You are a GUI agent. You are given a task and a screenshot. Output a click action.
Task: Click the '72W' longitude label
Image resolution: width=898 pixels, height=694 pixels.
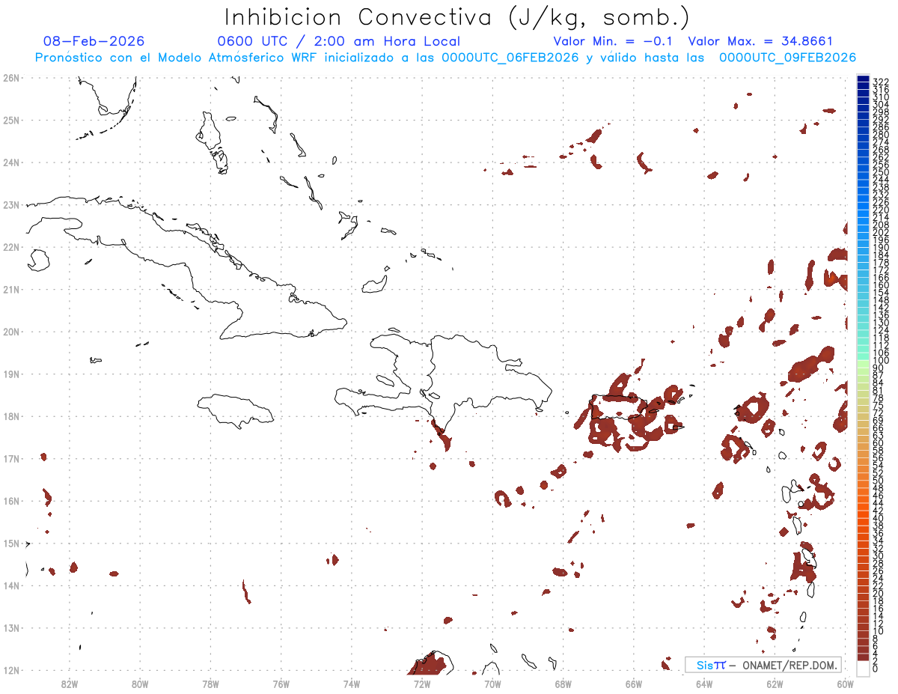pos(422,683)
